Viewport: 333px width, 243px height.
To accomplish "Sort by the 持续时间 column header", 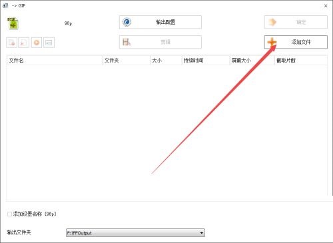I will 206,61.
